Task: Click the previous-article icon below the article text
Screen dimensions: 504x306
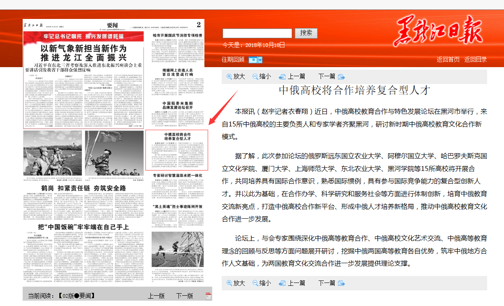Action: [282, 283]
